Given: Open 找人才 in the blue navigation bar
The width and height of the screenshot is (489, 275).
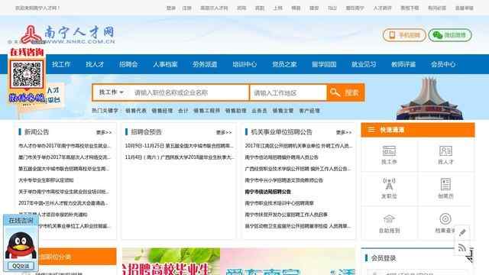Looking at the screenshot, I should (x=95, y=64).
